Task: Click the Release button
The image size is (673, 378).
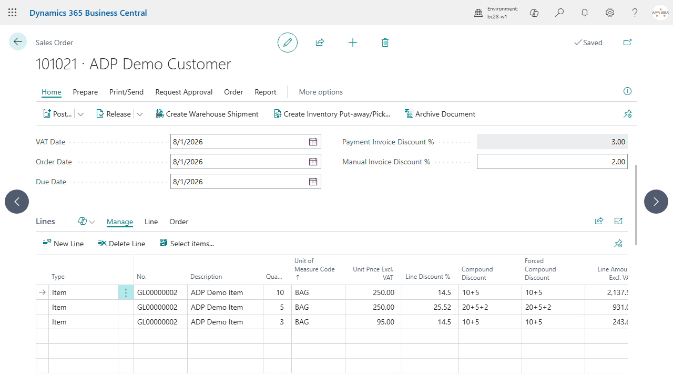Action: click(x=114, y=114)
